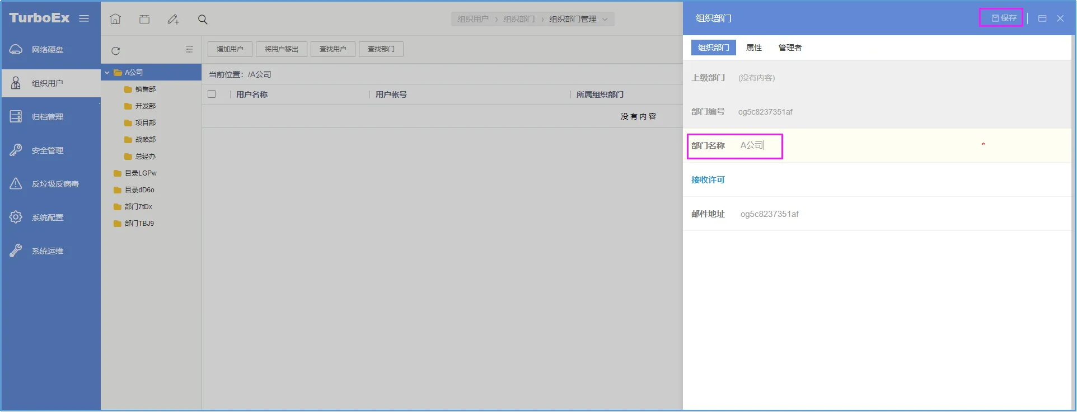Select 开发部 department folder
Image resolution: width=1077 pixels, height=412 pixels.
tap(146, 106)
